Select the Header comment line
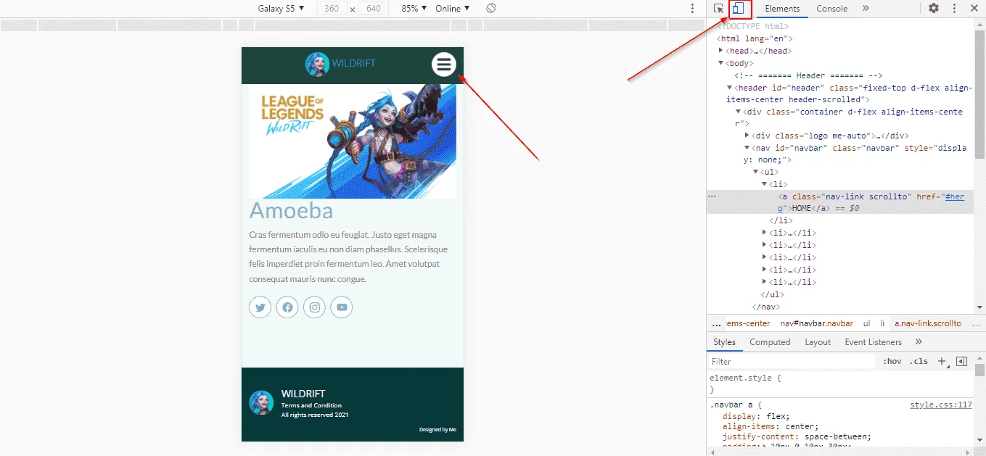The height and width of the screenshot is (456, 986). pos(808,75)
